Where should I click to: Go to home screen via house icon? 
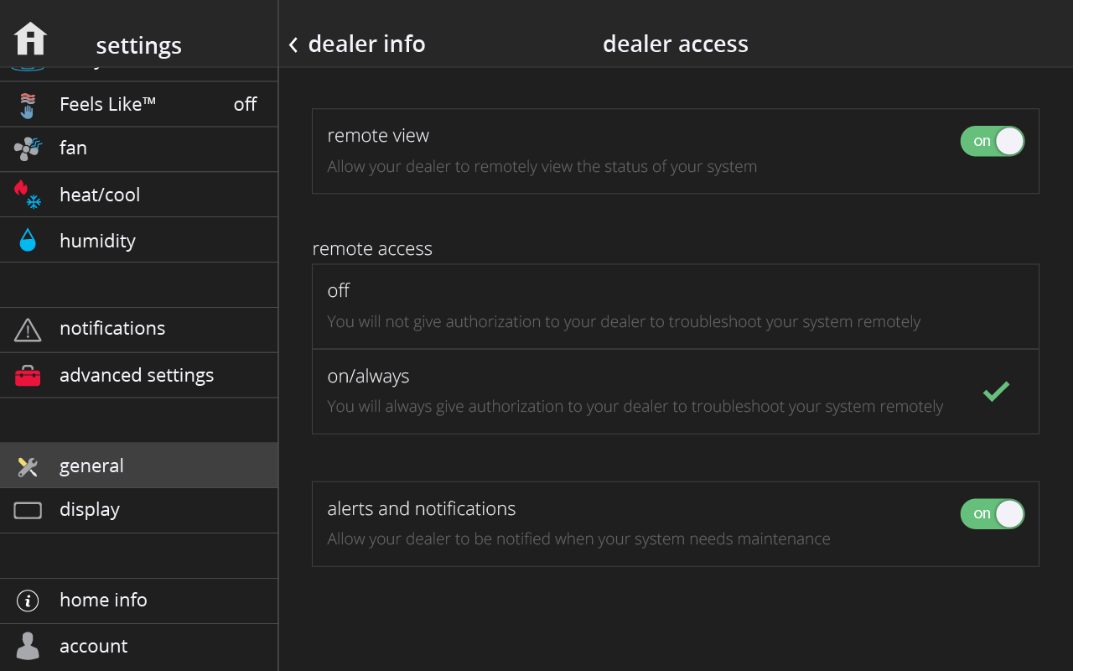[31, 39]
